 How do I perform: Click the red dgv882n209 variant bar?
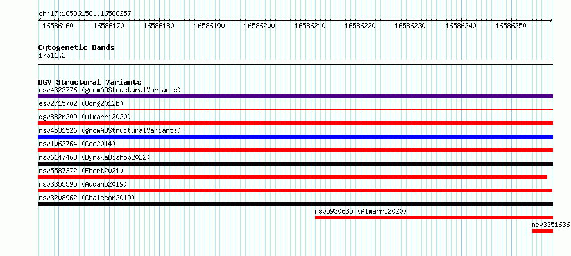coord(295,123)
